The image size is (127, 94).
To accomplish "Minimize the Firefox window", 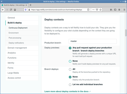I will 121,2.
